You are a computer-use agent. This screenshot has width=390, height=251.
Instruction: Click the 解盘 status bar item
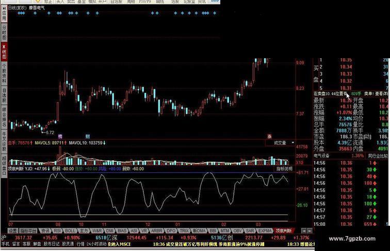coord(37,244)
